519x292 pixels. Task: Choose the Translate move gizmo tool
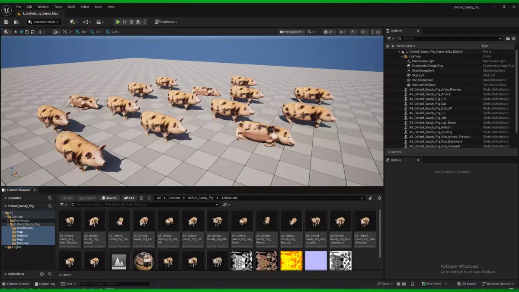click(x=21, y=32)
